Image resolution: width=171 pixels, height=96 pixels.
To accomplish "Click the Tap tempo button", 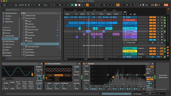I will 16,5.
